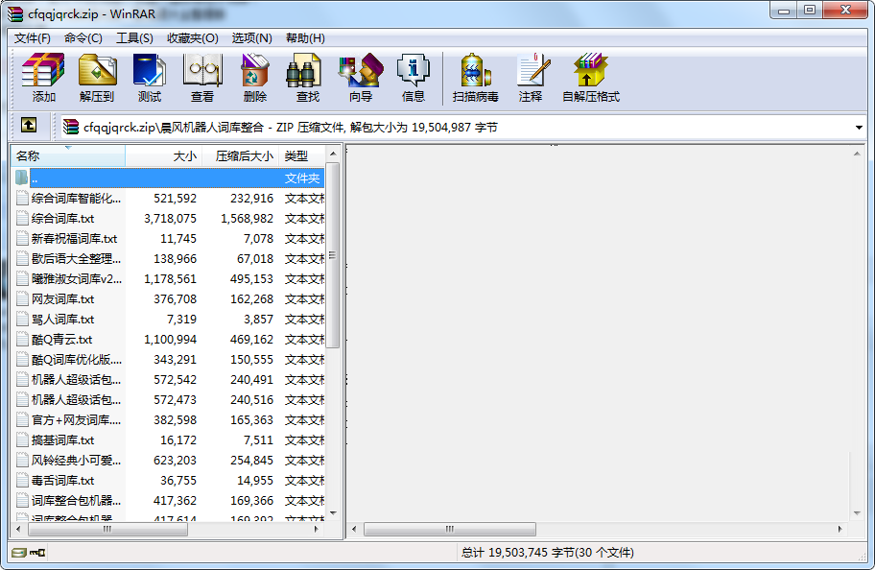Show archive 信息 (Info)

(x=413, y=78)
